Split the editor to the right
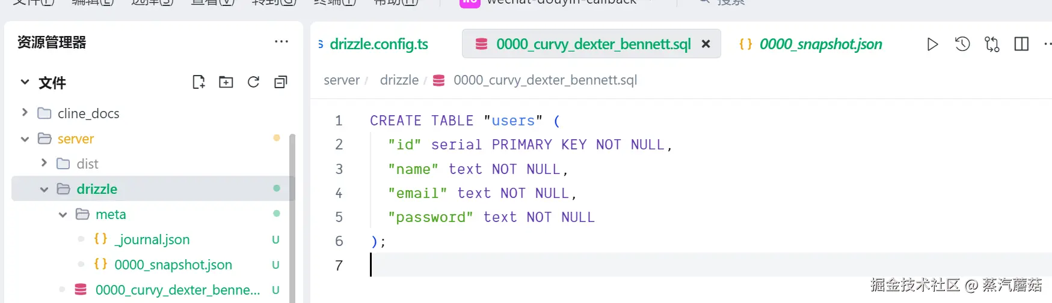1052x303 pixels. pos(1021,44)
